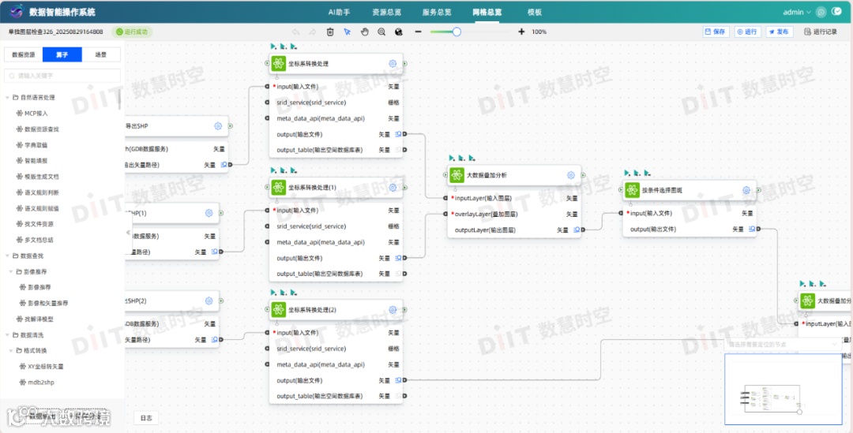Click the globe icon in the toolbar
Screen dimensions: 853x433
tap(399, 32)
